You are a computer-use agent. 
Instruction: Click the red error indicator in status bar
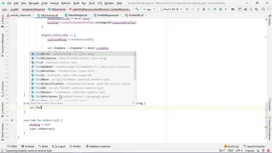point(268,150)
